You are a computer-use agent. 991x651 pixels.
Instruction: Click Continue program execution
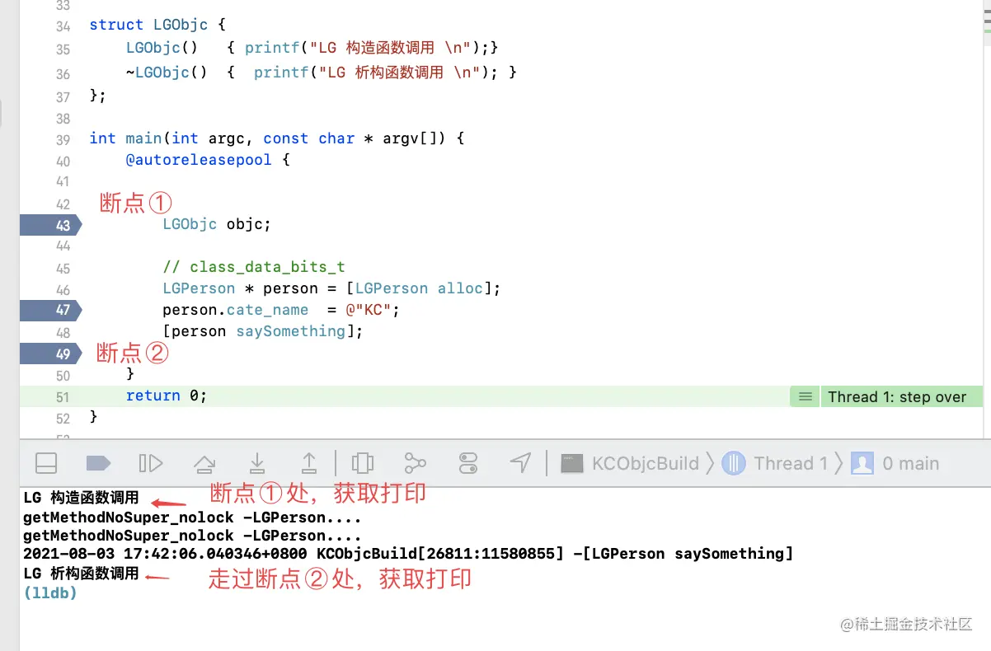click(151, 463)
